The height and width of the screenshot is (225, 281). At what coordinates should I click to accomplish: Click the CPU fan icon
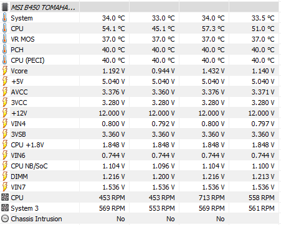tap(5, 197)
